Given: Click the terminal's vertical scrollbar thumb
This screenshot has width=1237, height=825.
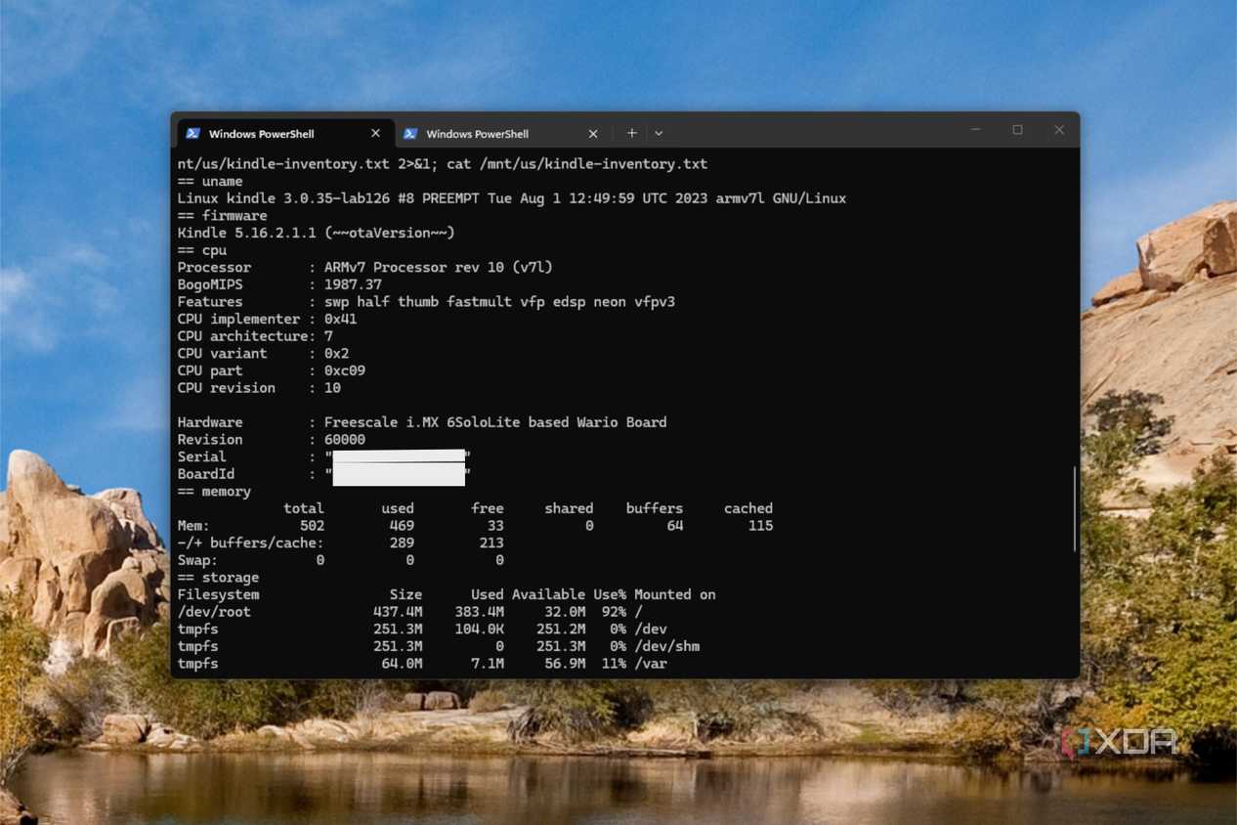Looking at the screenshot, I should [1075, 508].
